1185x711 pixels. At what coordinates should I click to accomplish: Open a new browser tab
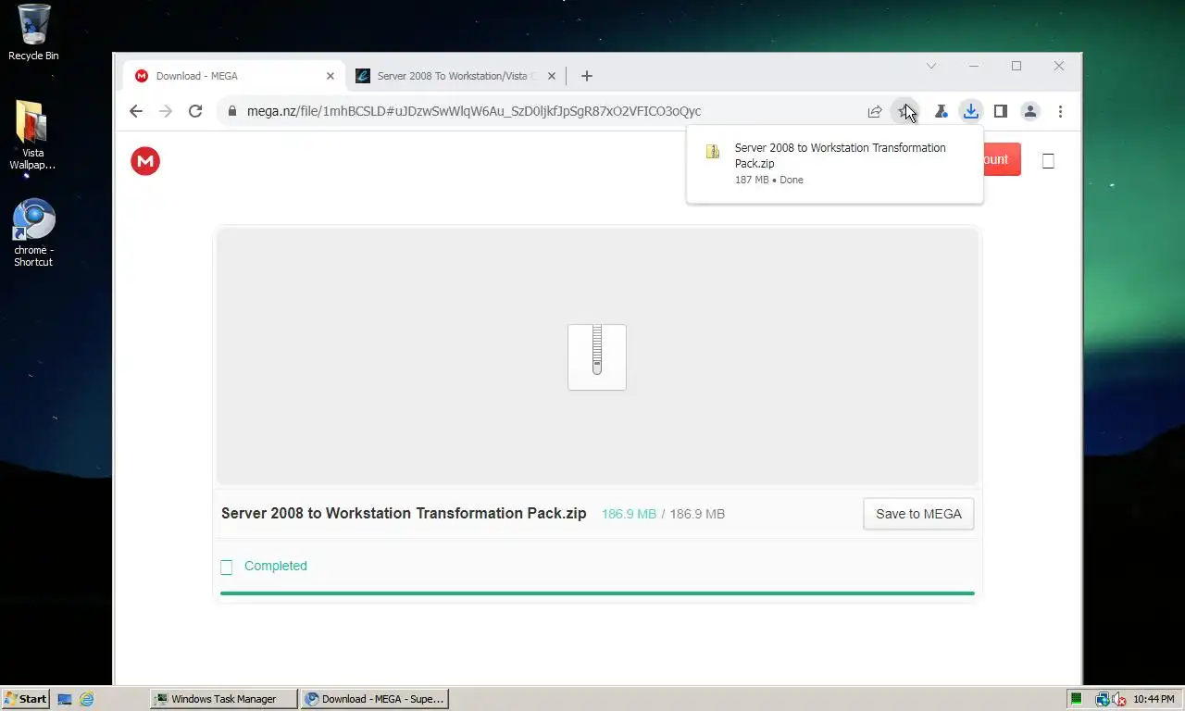[x=586, y=76]
